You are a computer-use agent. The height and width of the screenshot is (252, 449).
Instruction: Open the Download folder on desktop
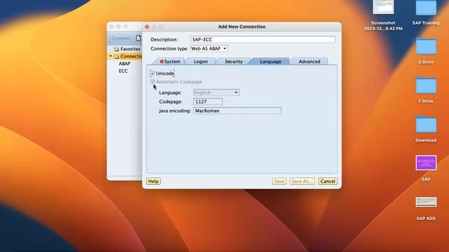point(426,125)
